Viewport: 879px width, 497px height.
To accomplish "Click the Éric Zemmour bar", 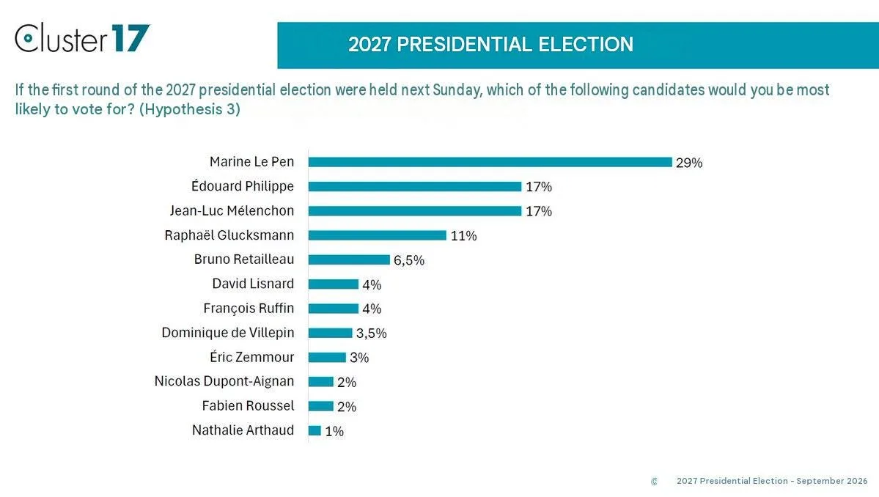I will click(x=327, y=358).
